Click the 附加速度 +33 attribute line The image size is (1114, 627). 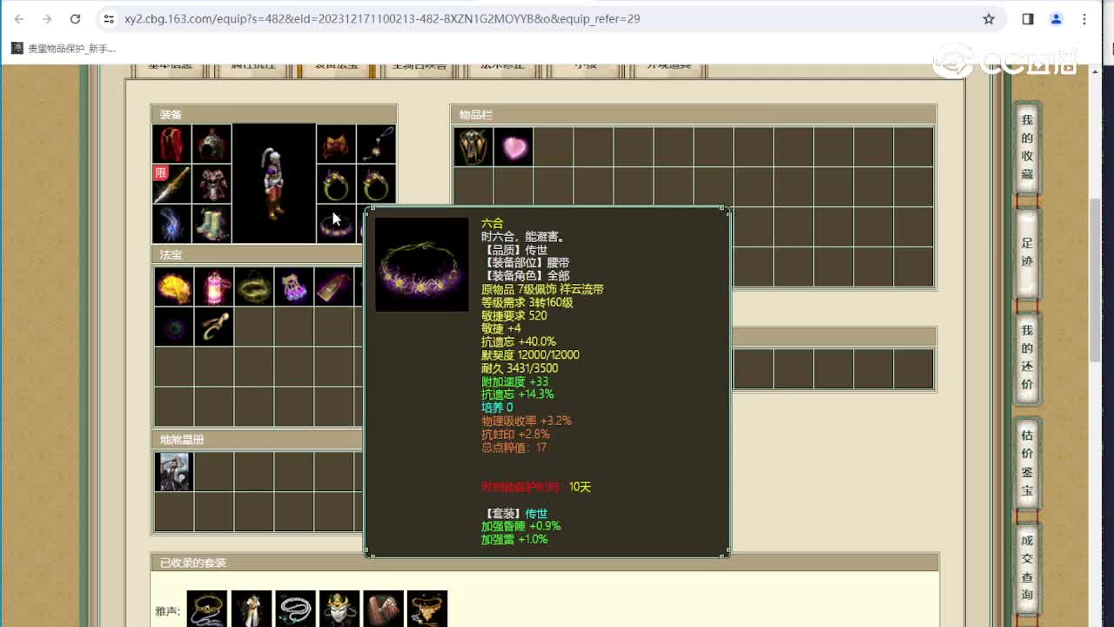(x=515, y=381)
